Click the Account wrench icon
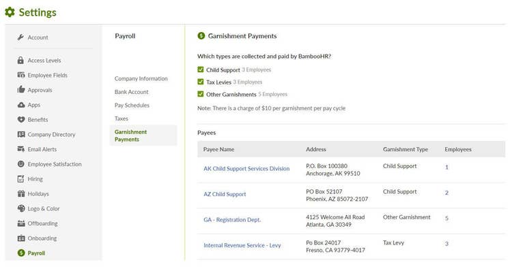The width and height of the screenshot is (512, 269). pyautogui.click(x=20, y=37)
